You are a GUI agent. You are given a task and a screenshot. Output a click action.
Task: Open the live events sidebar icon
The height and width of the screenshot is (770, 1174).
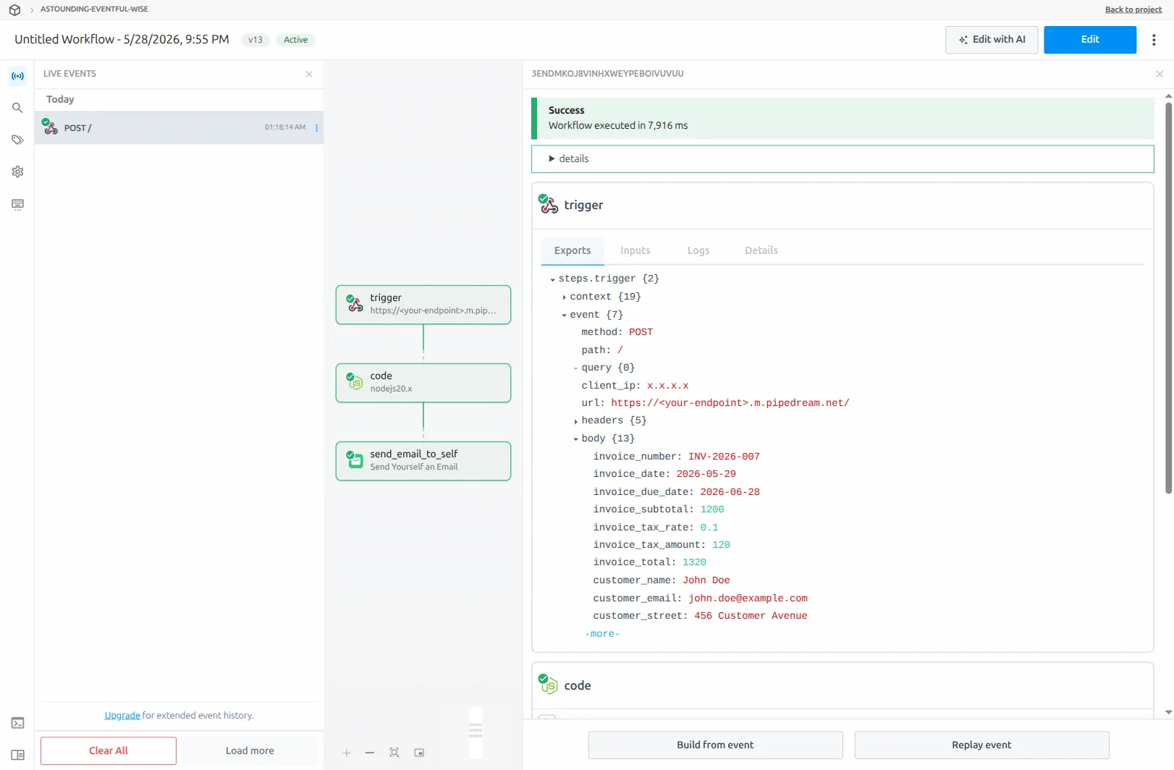tap(17, 76)
